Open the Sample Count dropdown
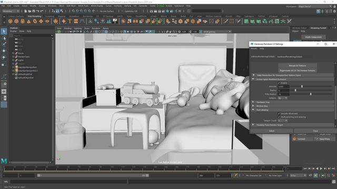 pos(283,121)
